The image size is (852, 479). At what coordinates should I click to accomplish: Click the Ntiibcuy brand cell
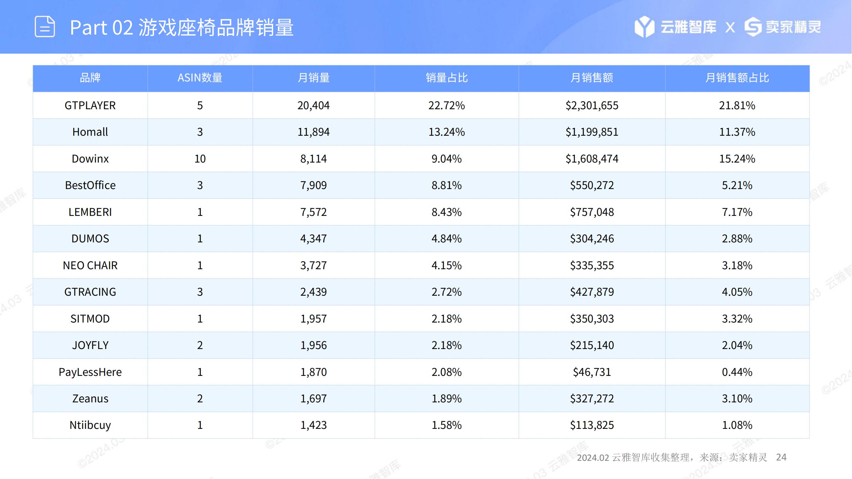[90, 425]
